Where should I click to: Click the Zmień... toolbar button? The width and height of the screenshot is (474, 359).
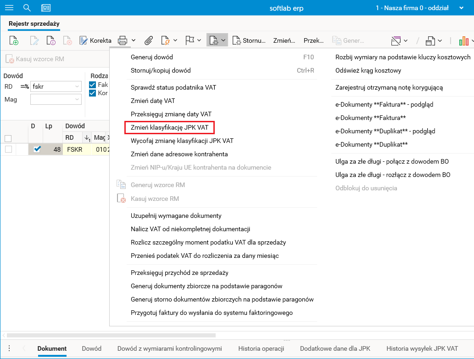(284, 40)
